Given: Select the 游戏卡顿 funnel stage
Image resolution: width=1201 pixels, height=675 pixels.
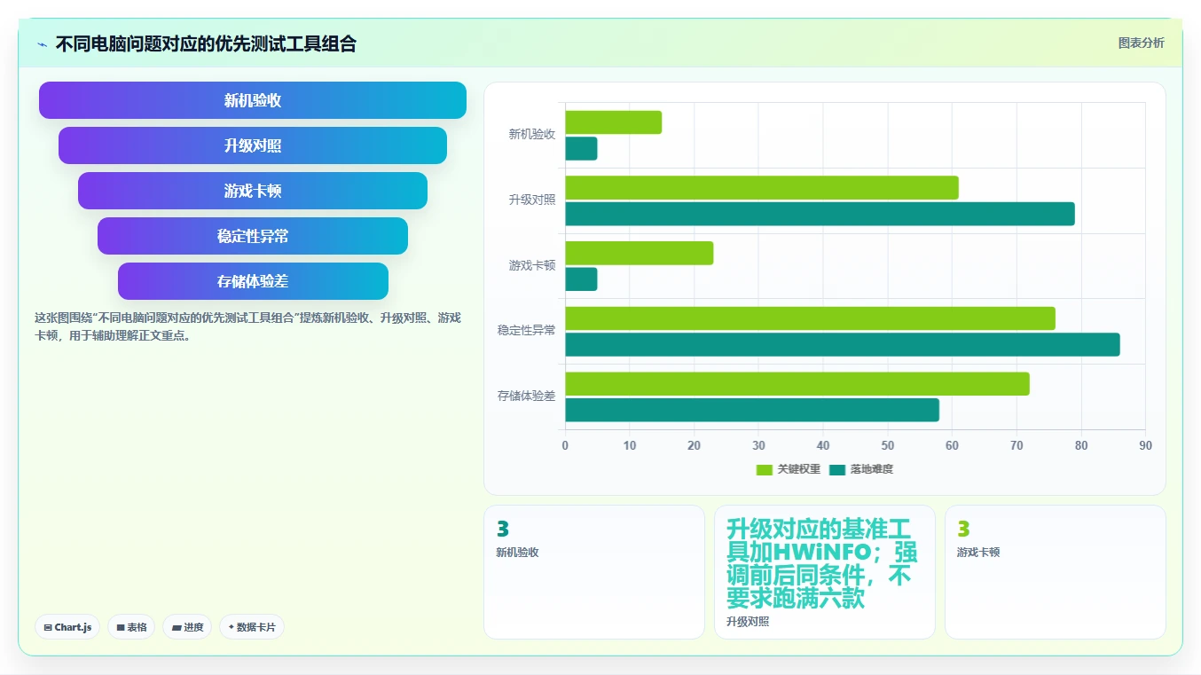Looking at the screenshot, I should click(x=253, y=191).
